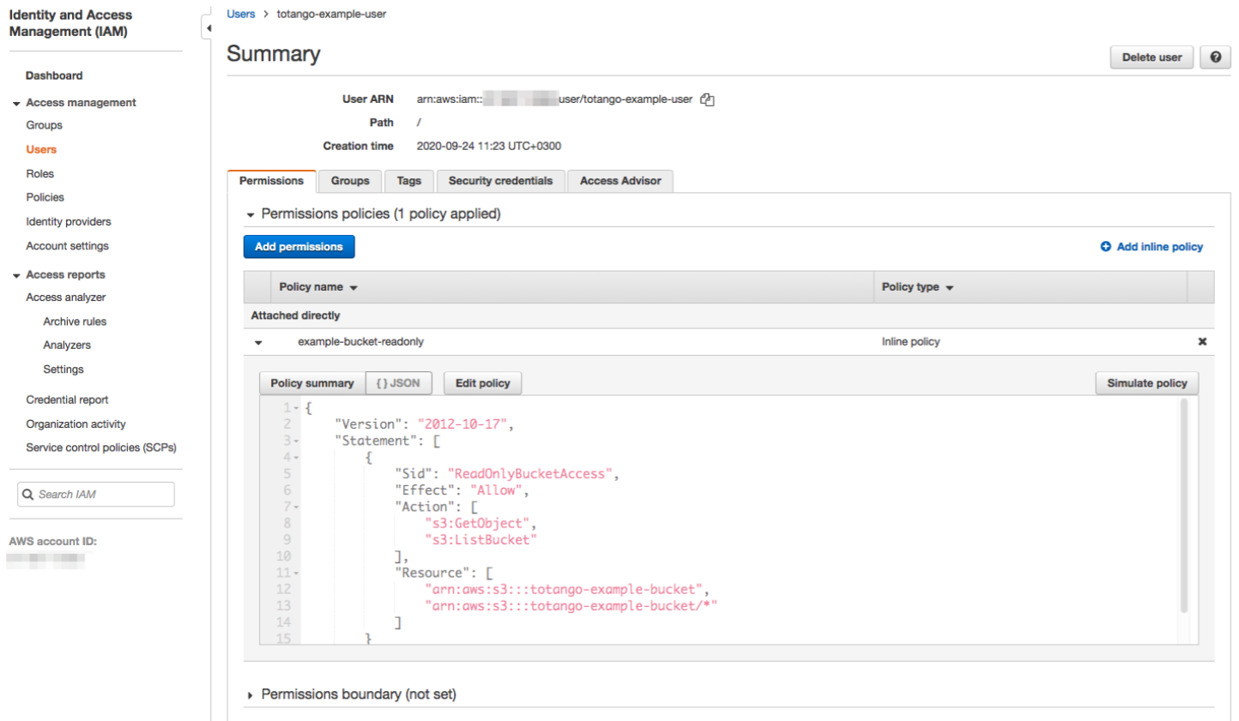
Task: Switch to the Security credentials tab
Action: pyautogui.click(x=500, y=181)
